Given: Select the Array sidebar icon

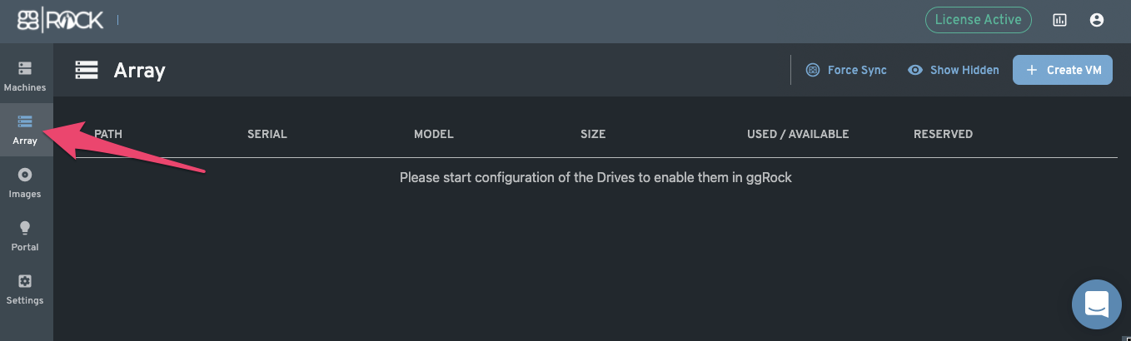Looking at the screenshot, I should (x=25, y=121).
